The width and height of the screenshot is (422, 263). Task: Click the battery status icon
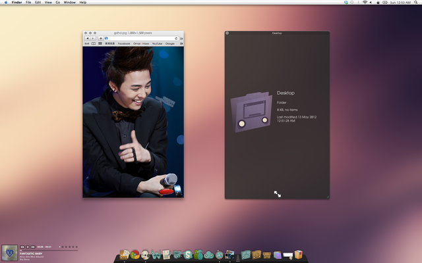385,3
